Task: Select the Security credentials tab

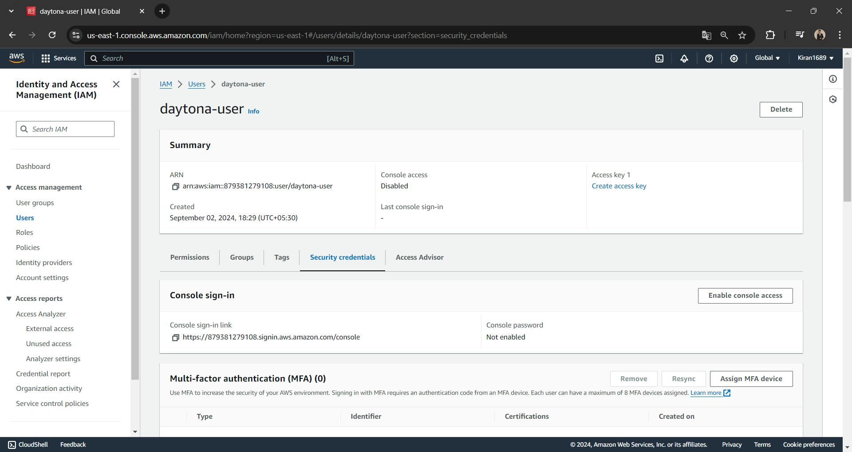Action: 343,257
